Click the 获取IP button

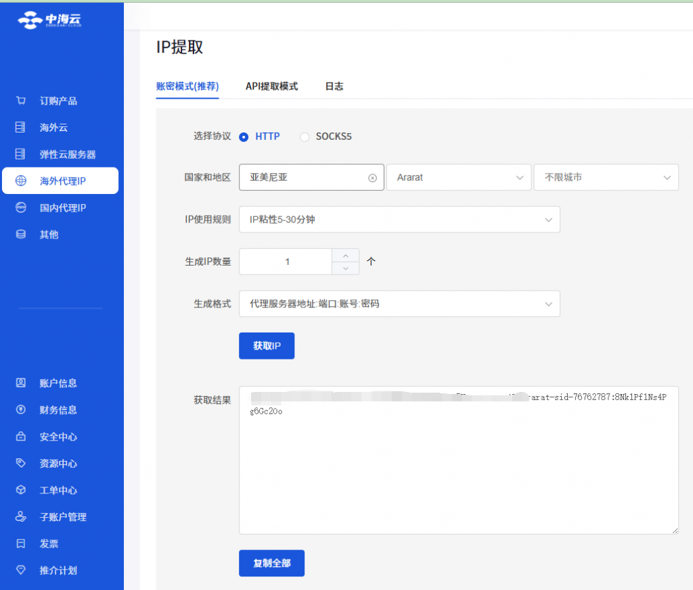267,346
